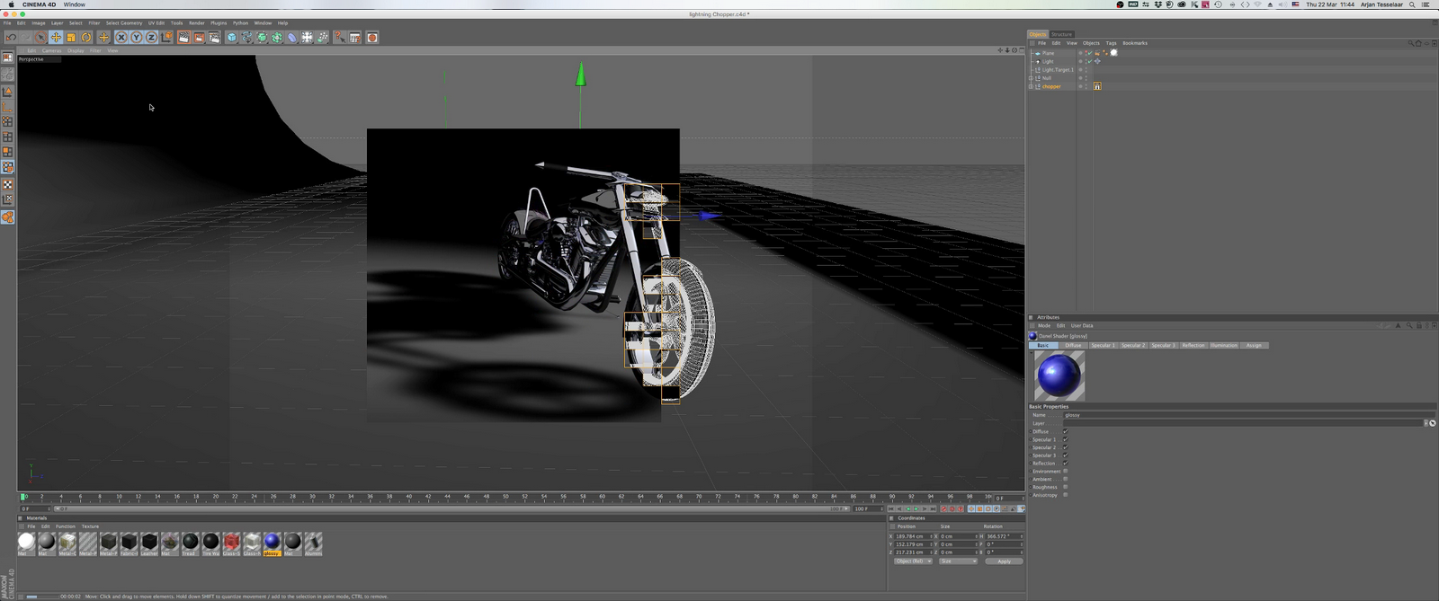1439x601 pixels.
Task: Click the material Name input field
Action: click(x=1241, y=415)
